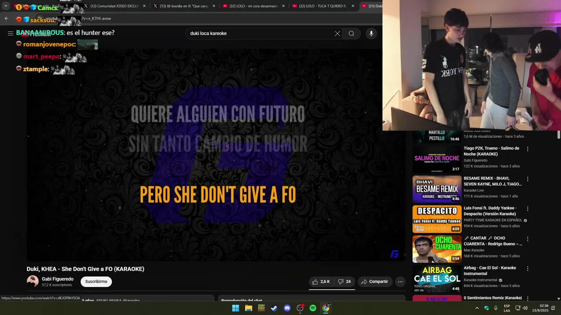Viewport: 561px width, 315px height.
Task: Open Steam from the taskbar
Action: point(274,308)
